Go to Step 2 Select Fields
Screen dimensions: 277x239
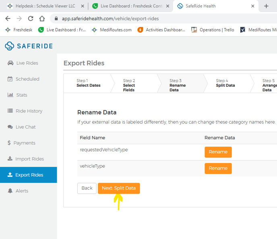(x=129, y=85)
